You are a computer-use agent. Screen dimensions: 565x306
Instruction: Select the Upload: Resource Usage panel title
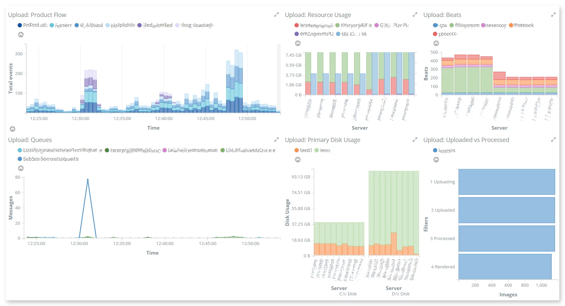[318, 15]
